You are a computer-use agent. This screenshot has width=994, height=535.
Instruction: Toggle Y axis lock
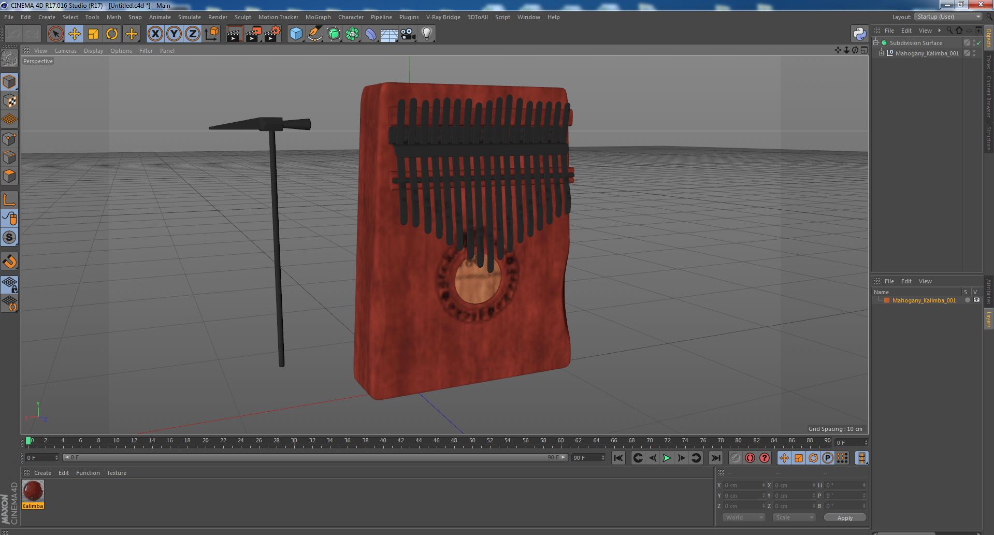(x=174, y=34)
